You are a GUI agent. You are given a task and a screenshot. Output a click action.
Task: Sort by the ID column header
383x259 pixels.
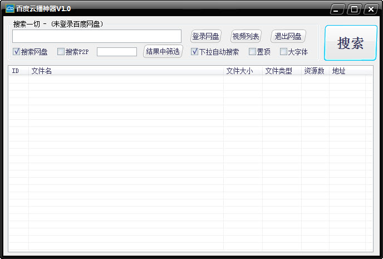tap(19, 71)
